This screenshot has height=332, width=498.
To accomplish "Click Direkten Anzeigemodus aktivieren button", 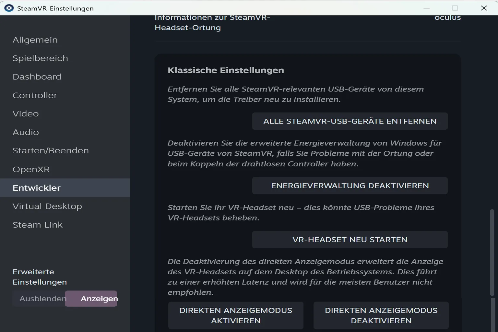I will point(236,315).
